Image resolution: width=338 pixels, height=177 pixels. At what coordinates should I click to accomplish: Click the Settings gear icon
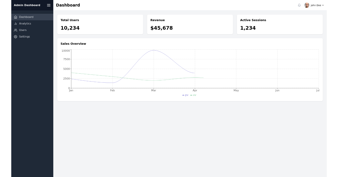click(x=15, y=37)
